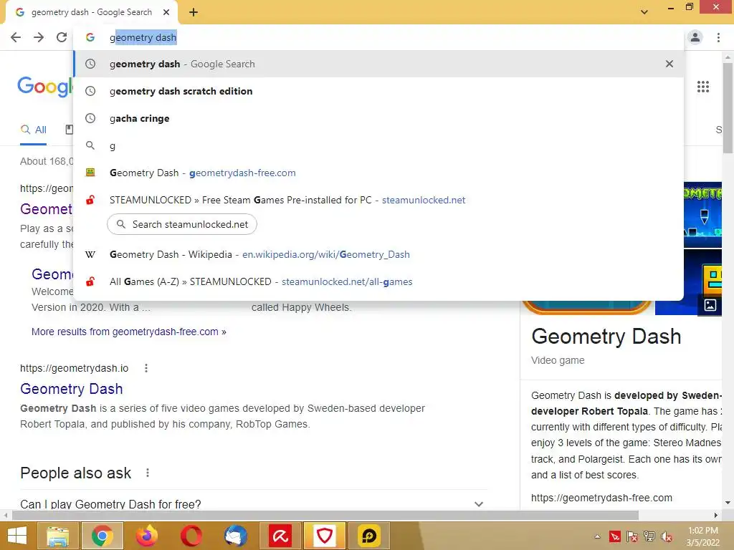Click the Geometry Dash favicon in suggestions
This screenshot has width=734, height=550.
tap(90, 173)
